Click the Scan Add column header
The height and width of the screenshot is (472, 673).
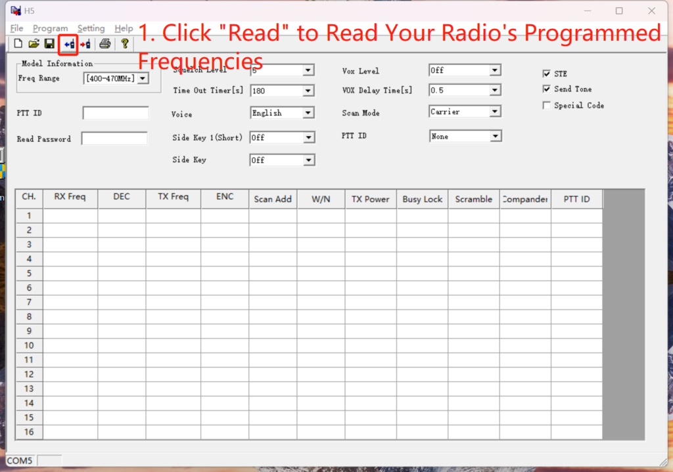tap(273, 199)
